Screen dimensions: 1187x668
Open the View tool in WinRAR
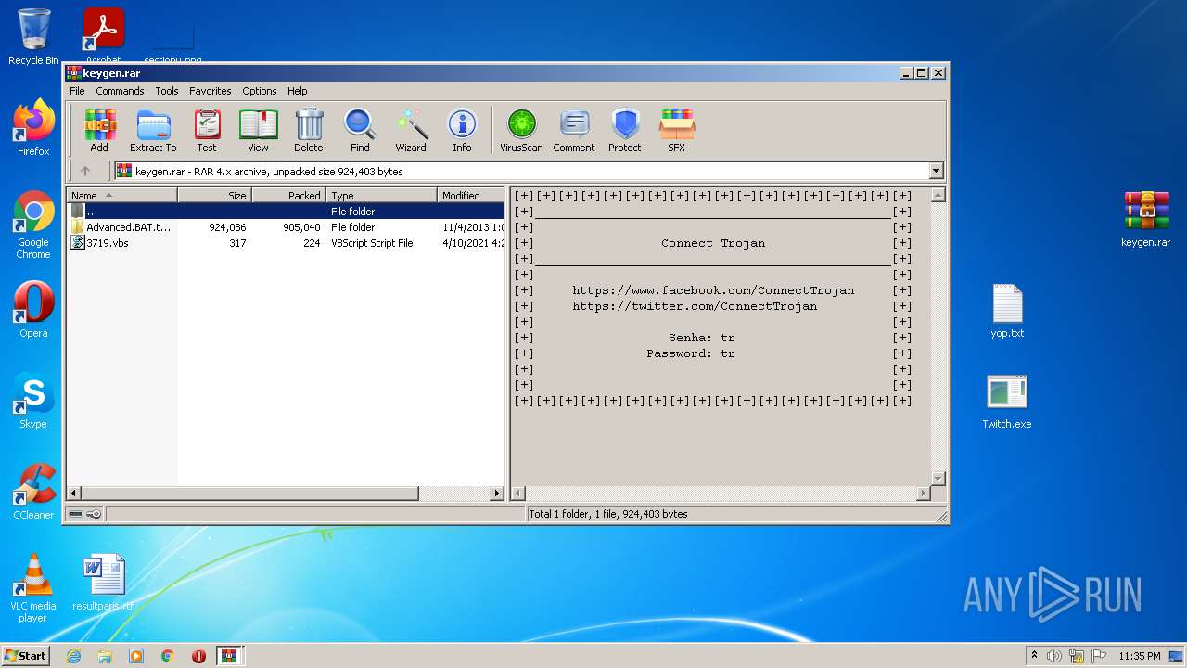258,130
